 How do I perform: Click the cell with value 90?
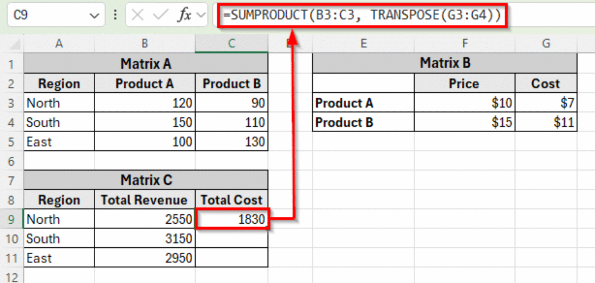[x=231, y=102]
